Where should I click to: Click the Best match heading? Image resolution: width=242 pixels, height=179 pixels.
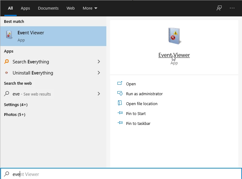coord(14,22)
